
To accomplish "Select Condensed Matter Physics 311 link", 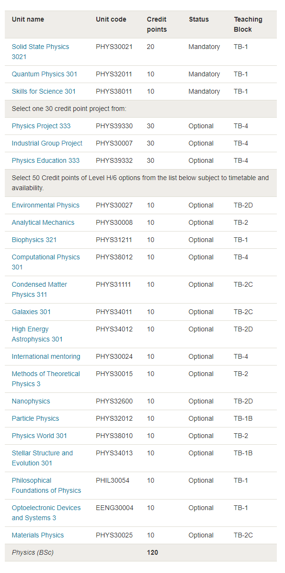I will coord(39,290).
